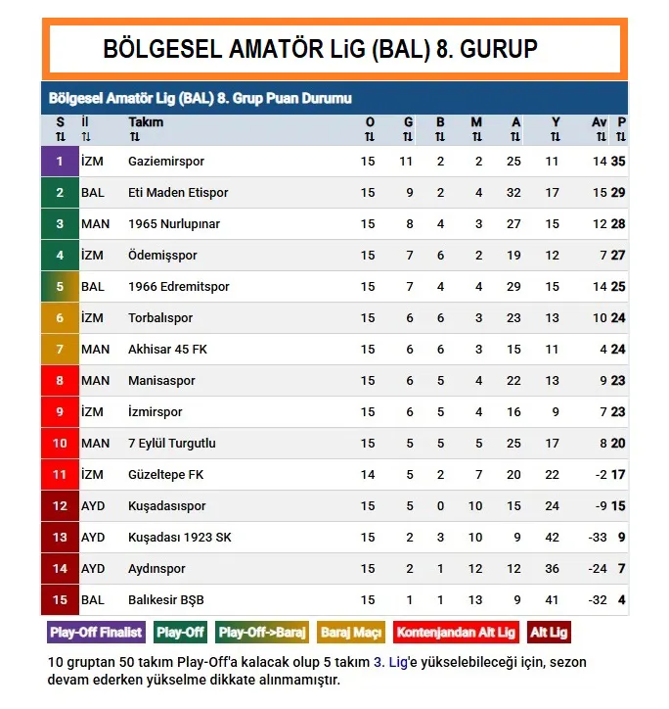The width and height of the screenshot is (669, 709).
Task: Click sort arrows under the İl column
Action: [85, 137]
